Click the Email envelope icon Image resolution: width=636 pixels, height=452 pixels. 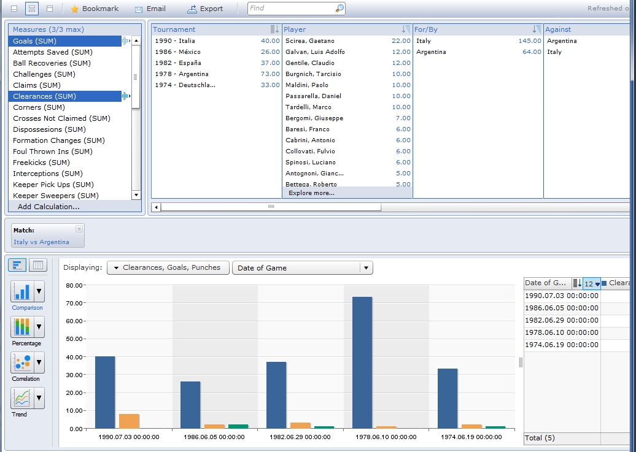[139, 9]
